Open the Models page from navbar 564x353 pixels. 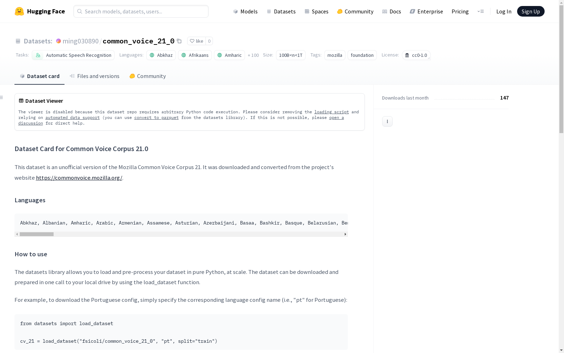(x=245, y=11)
